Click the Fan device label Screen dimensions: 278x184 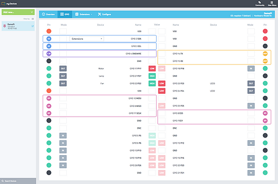pos(102,83)
